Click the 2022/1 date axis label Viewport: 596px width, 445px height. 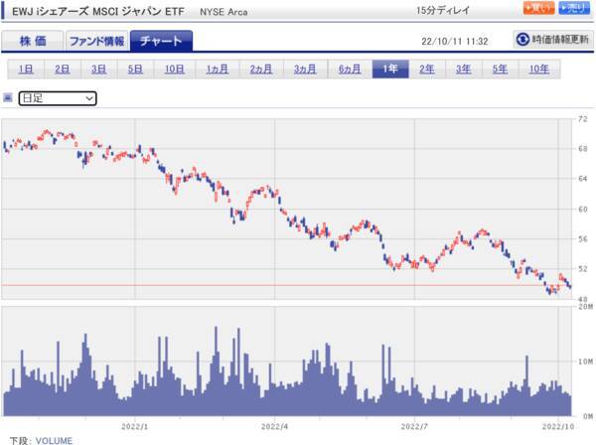pyautogui.click(x=134, y=427)
